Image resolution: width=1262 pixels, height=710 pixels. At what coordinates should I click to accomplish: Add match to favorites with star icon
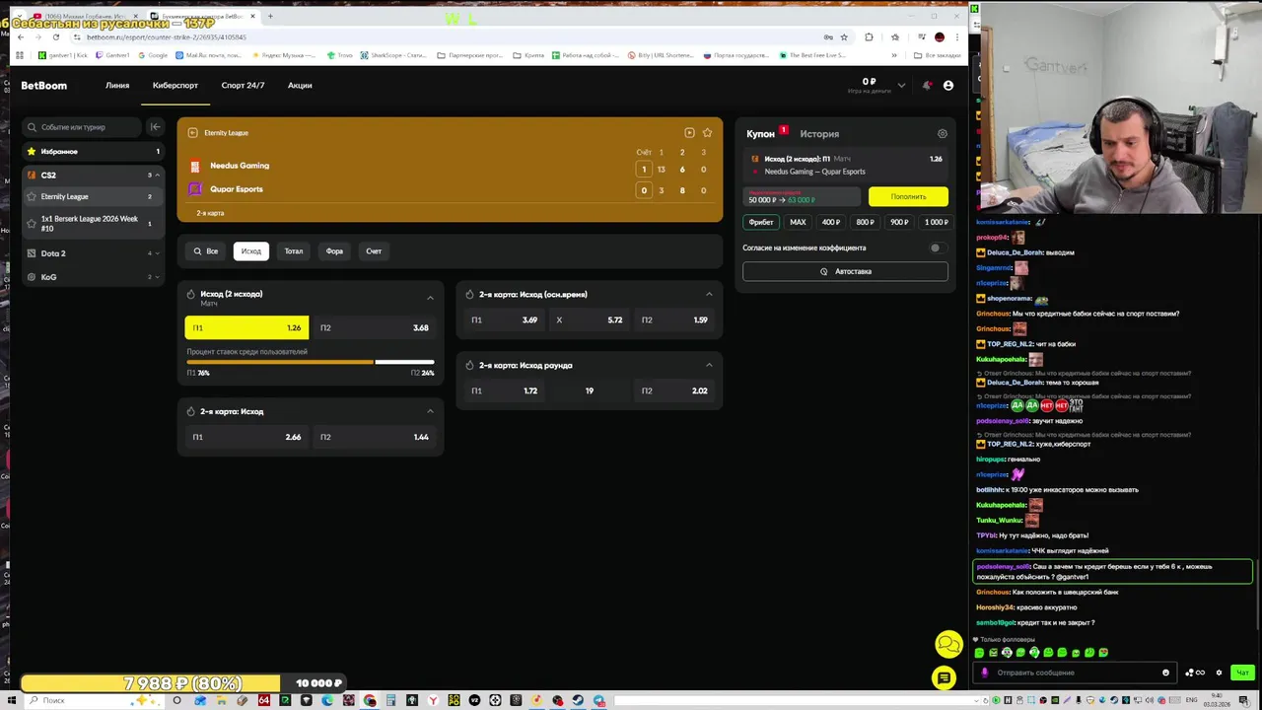(x=707, y=133)
